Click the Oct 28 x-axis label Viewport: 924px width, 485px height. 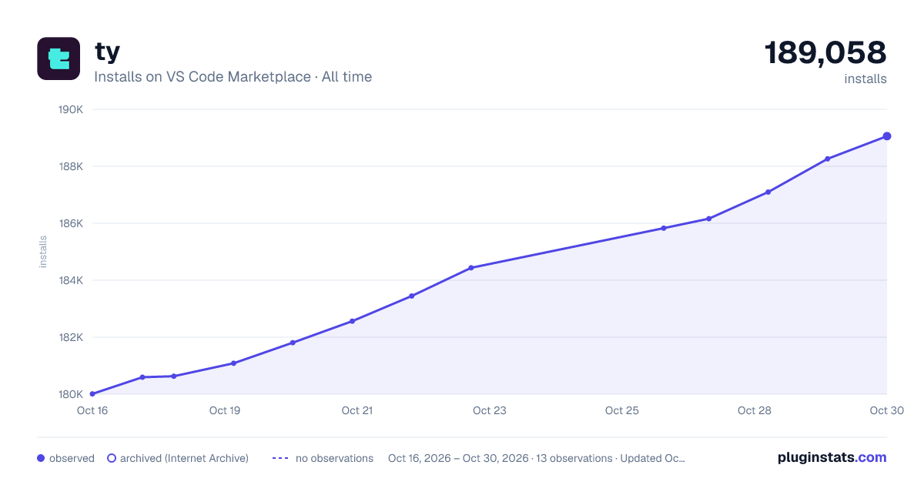point(755,410)
